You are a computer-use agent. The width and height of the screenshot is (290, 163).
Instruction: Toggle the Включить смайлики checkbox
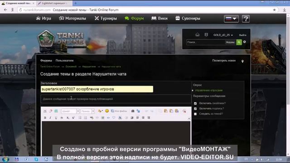click(x=195, y=104)
